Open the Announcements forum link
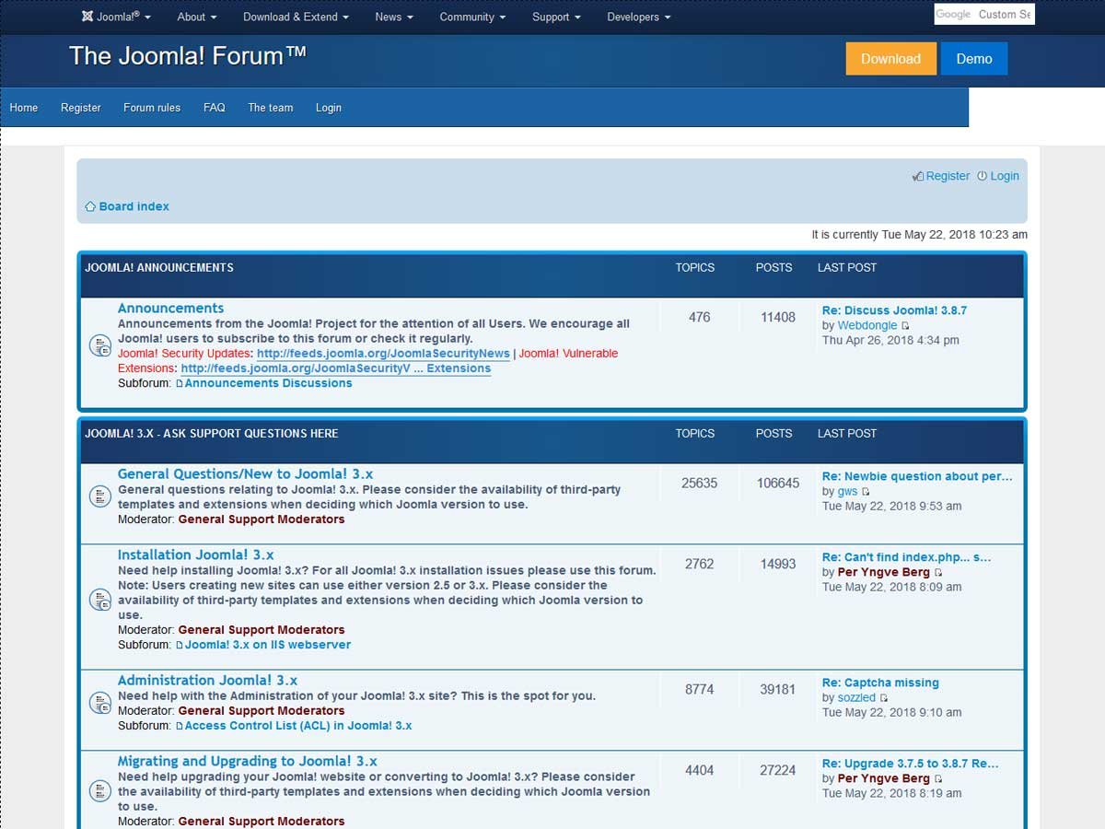1105x829 pixels. pos(170,309)
